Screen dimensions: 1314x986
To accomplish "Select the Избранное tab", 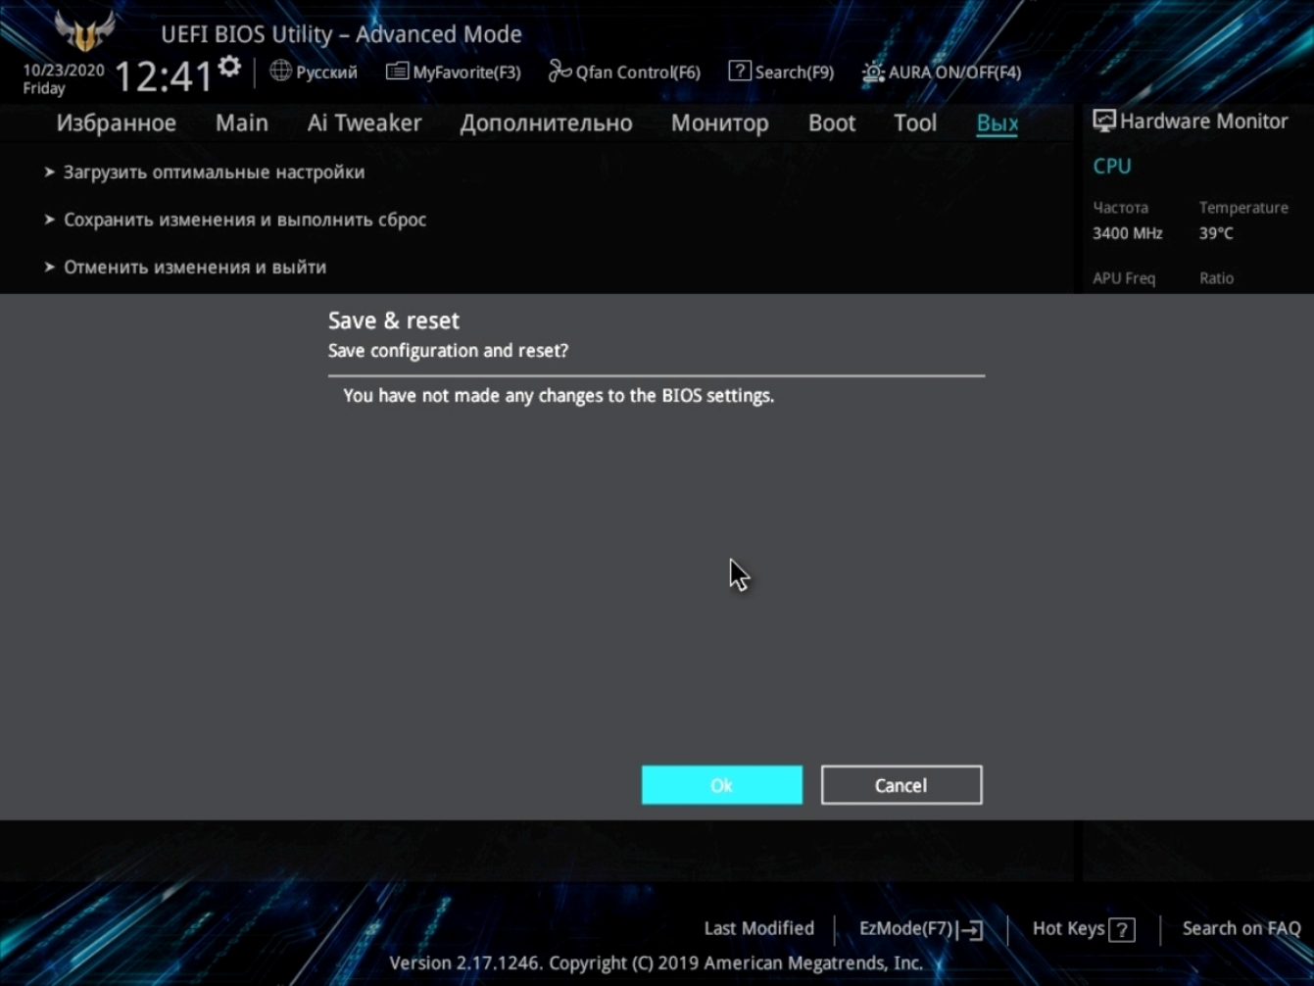I will click(x=116, y=123).
